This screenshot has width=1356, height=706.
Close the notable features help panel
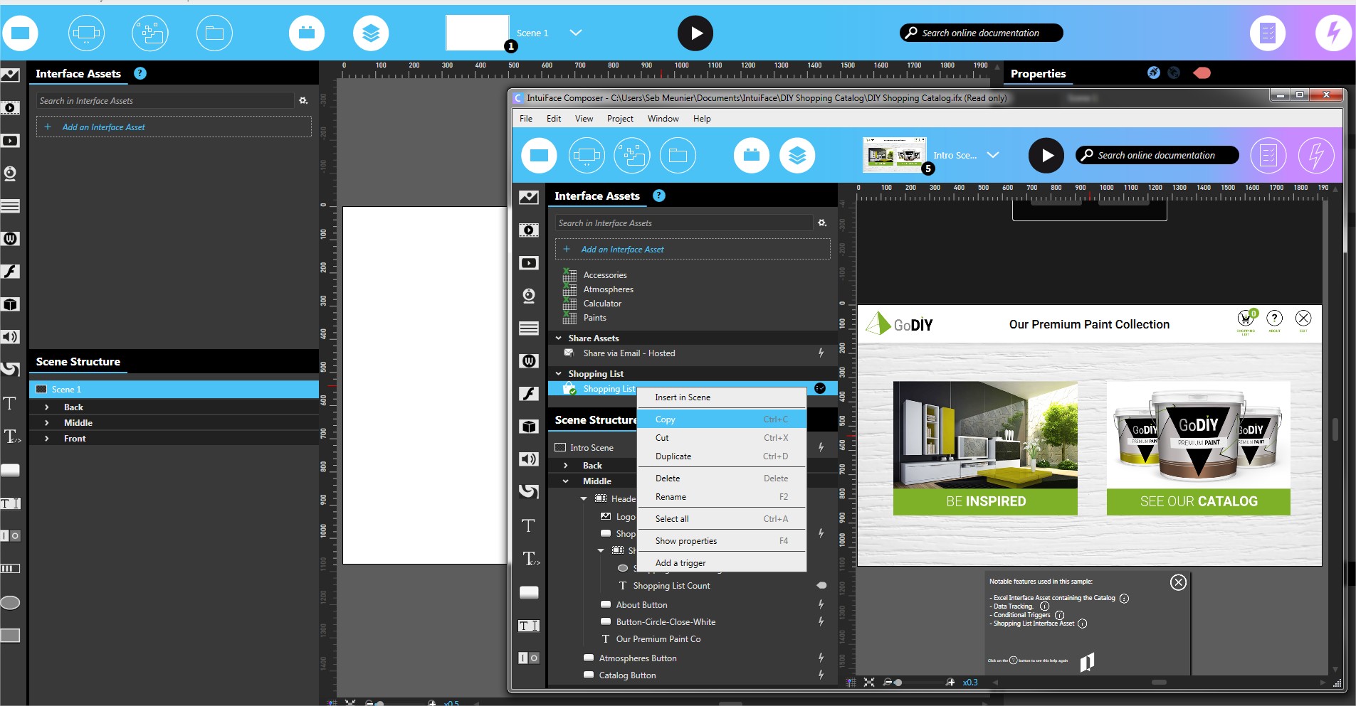click(x=1178, y=582)
